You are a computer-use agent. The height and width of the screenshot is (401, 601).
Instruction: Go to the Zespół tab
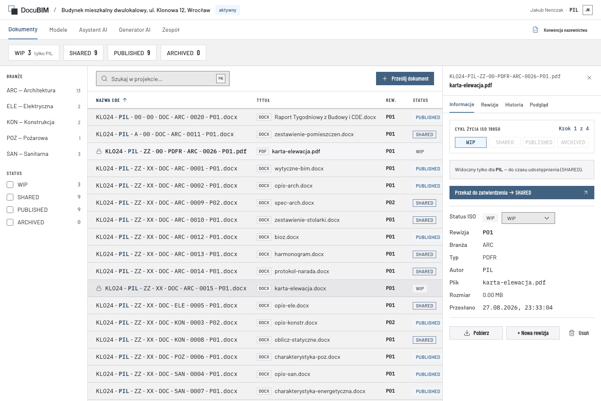pos(171,30)
